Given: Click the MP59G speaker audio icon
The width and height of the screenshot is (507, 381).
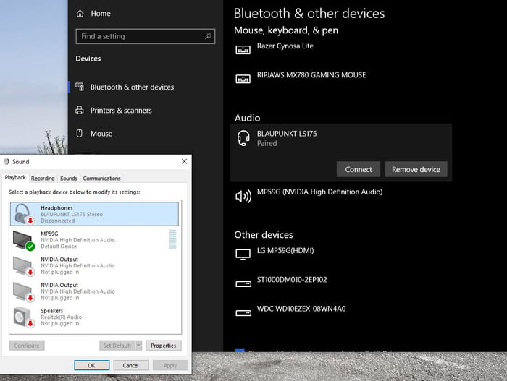Looking at the screenshot, I should 243,196.
